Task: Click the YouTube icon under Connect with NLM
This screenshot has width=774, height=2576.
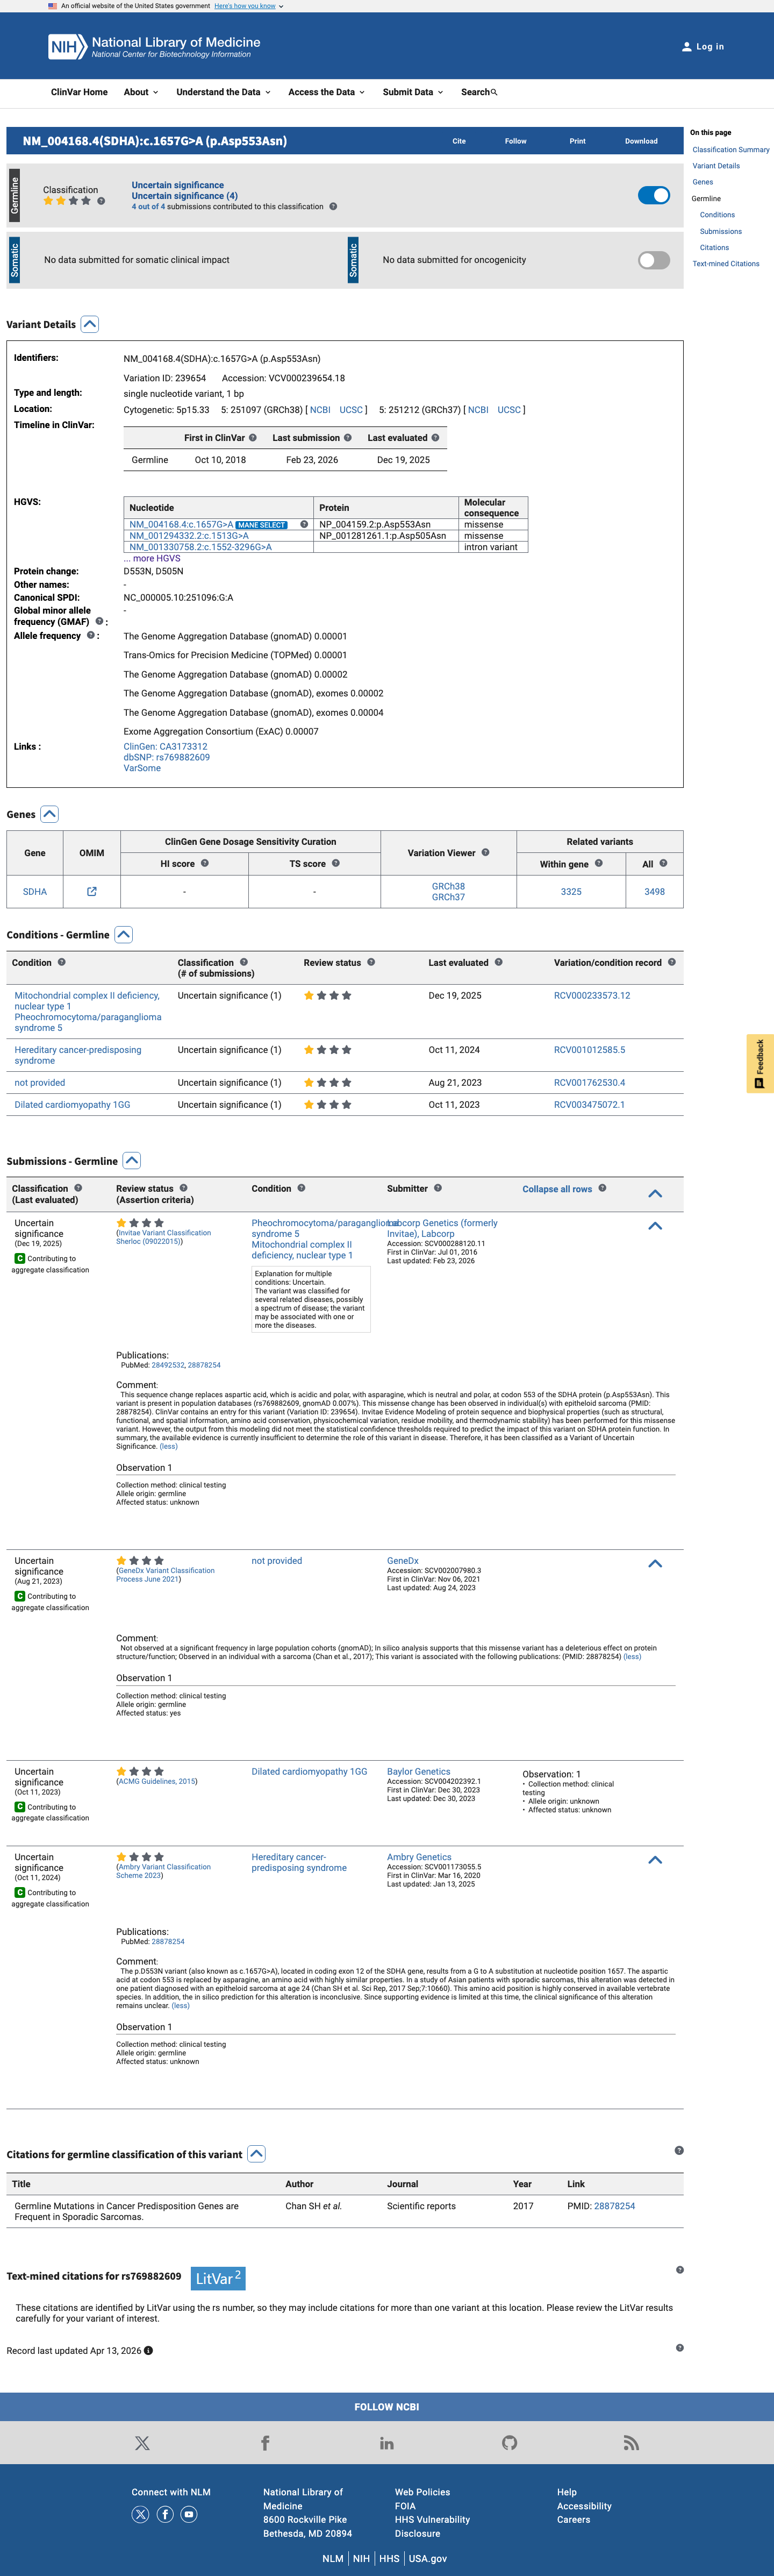Action: [189, 2514]
